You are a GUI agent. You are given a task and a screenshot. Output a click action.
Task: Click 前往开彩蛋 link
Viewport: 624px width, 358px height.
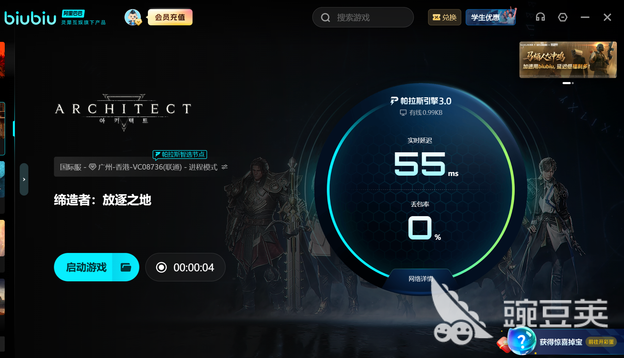601,342
